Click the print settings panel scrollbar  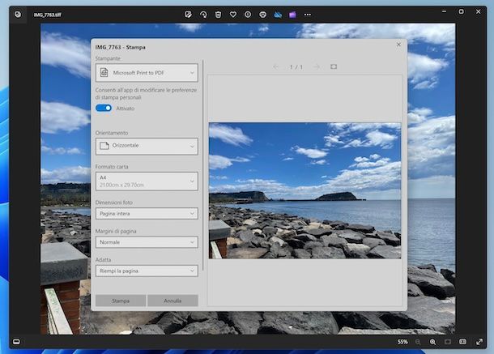(x=203, y=165)
